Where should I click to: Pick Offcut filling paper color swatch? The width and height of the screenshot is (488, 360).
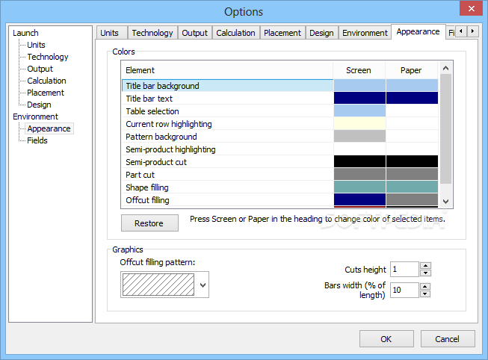tap(412, 199)
